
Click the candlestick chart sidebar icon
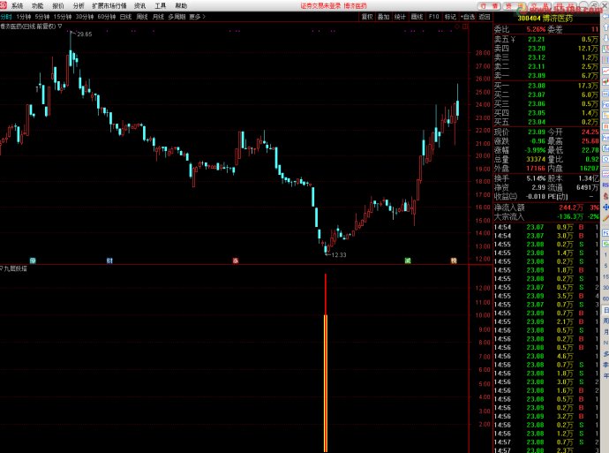click(x=605, y=82)
